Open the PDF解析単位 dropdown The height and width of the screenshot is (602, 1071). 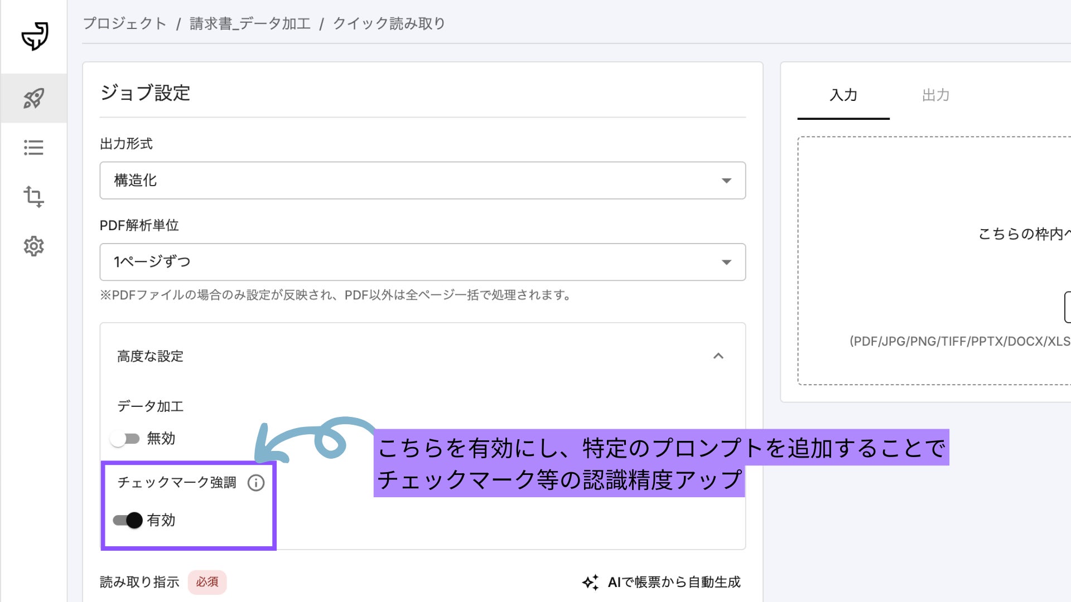pyautogui.click(x=422, y=262)
